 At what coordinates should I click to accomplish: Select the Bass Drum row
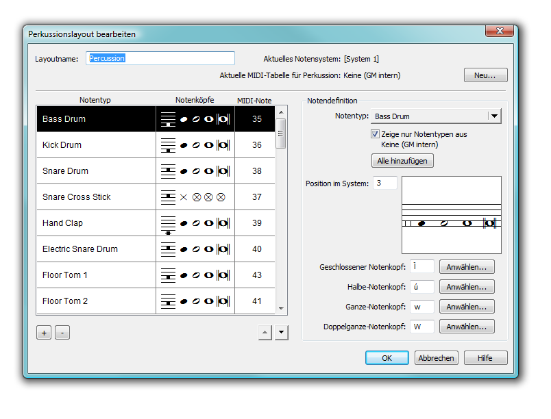click(156, 119)
